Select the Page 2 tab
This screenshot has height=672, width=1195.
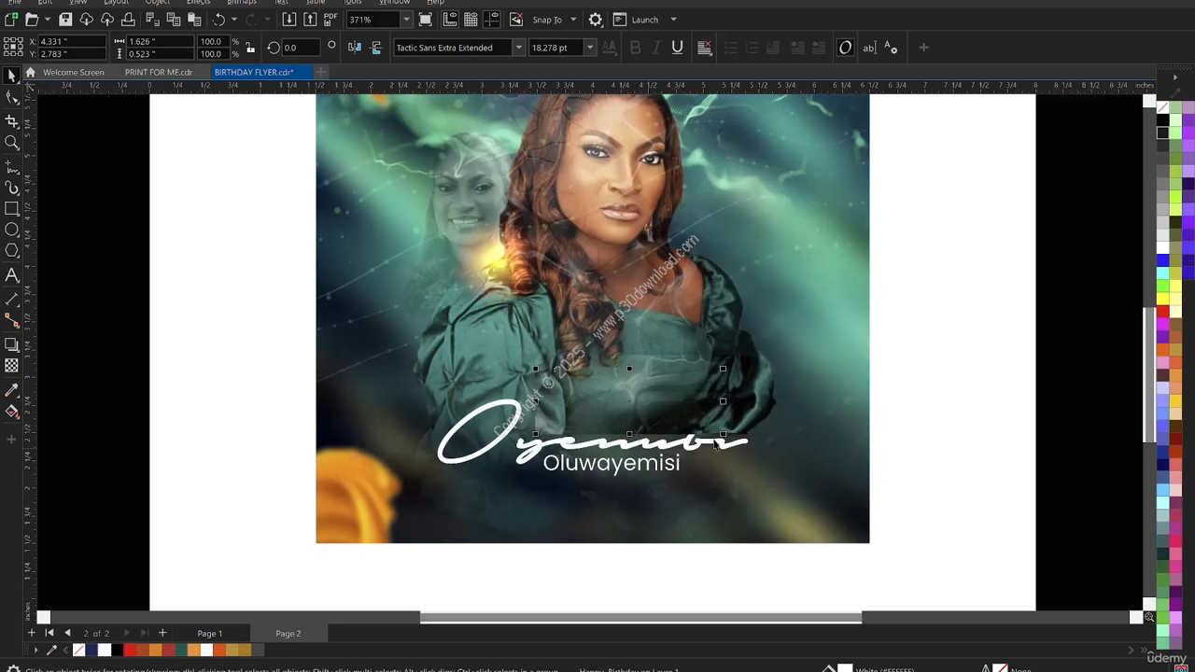tap(288, 634)
